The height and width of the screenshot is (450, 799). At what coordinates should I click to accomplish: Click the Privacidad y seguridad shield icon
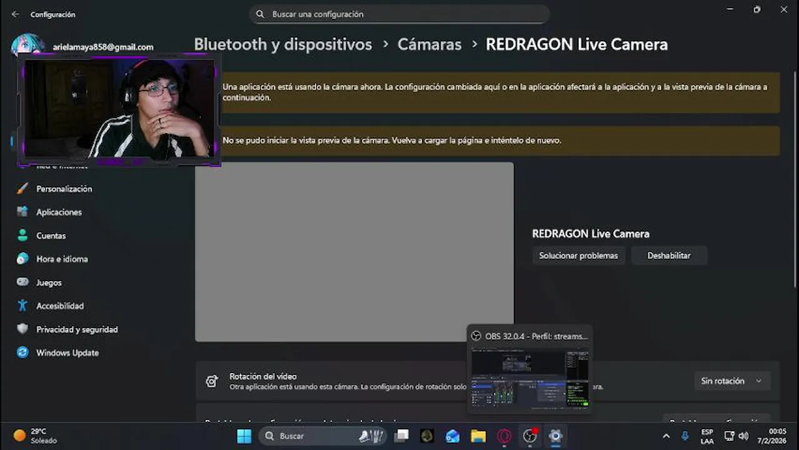coord(23,329)
